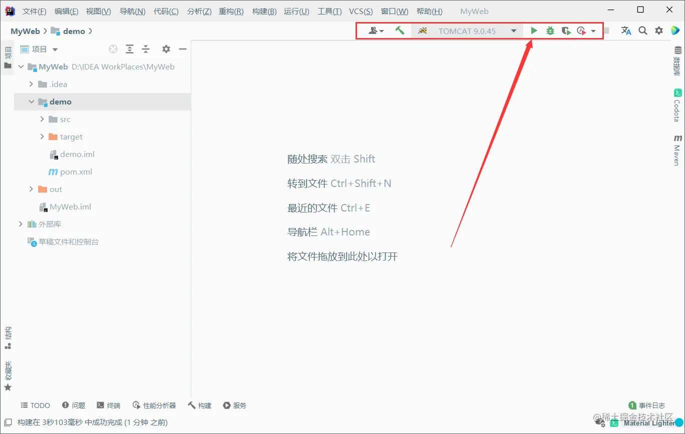Select demo.iml file in tree

point(72,154)
